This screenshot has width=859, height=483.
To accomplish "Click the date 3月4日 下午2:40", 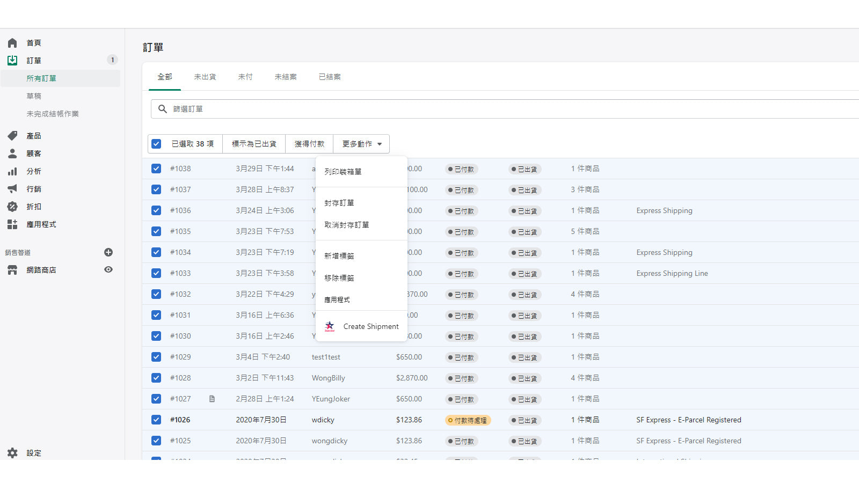I will (x=263, y=357).
